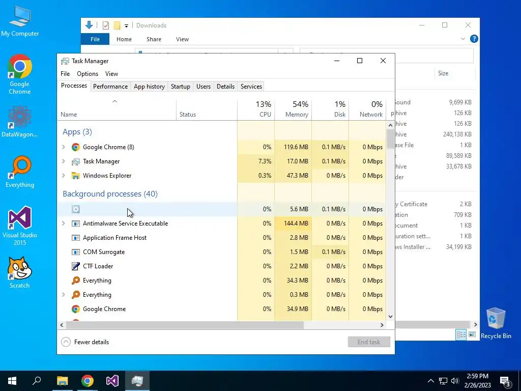Open volume control tray icon
Image resolution: width=521 pixels, height=391 pixels.
[x=455, y=381]
